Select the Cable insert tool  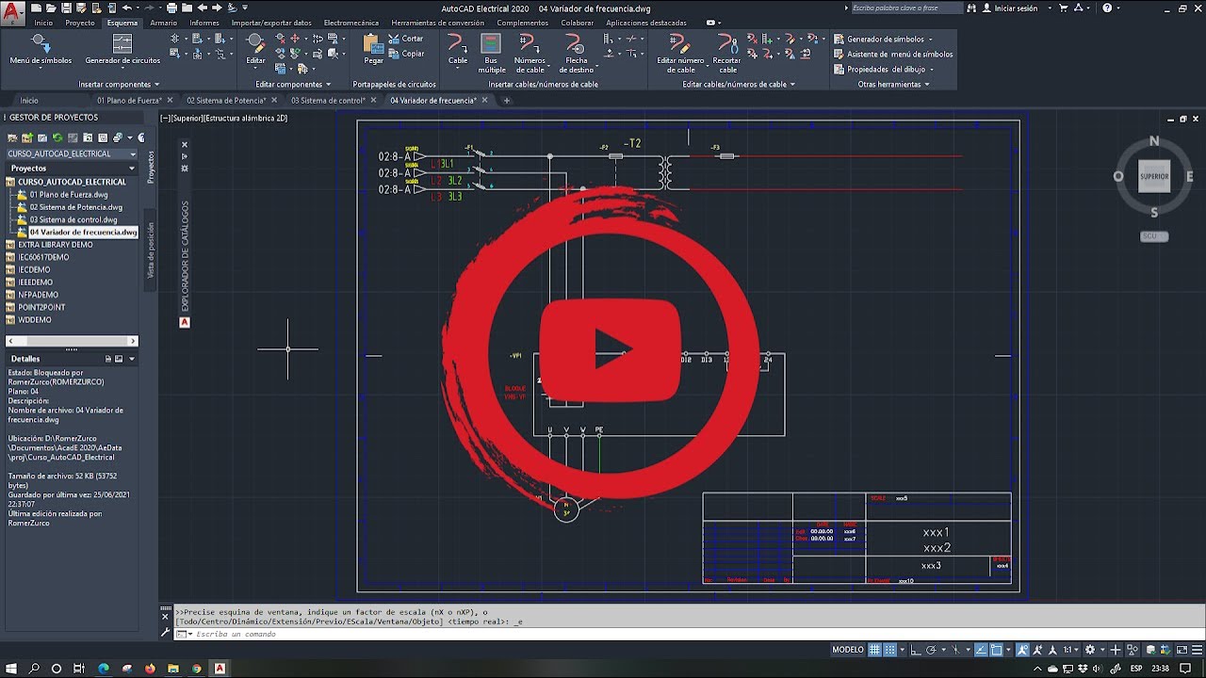click(457, 49)
